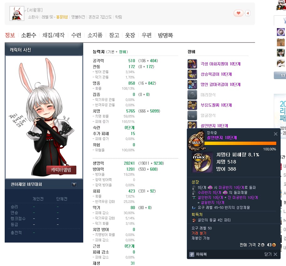The image size is (286, 266).
Task: Click the character avatar thumbnail in header
Action: (x=17, y=13)
